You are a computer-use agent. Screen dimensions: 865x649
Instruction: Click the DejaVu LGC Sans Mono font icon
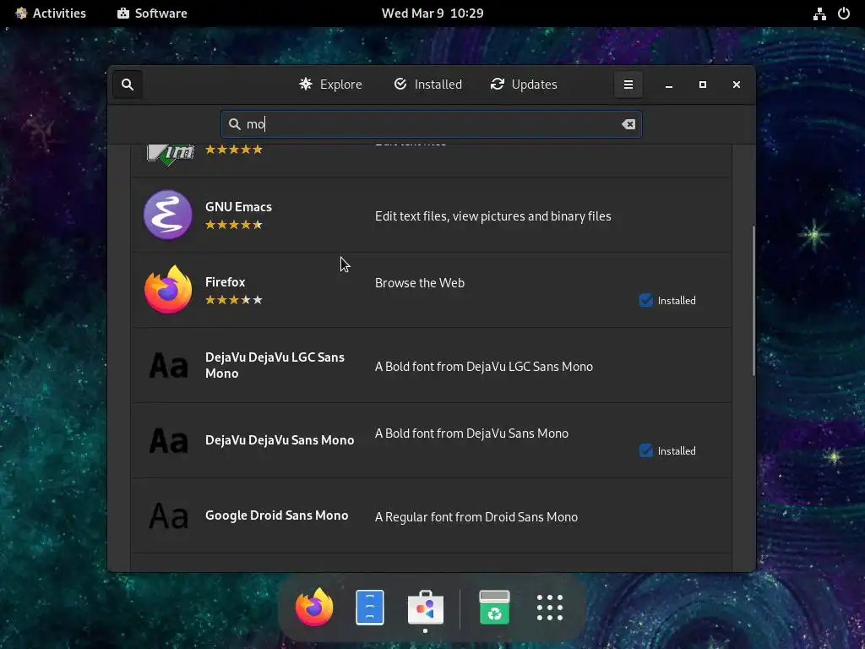168,365
